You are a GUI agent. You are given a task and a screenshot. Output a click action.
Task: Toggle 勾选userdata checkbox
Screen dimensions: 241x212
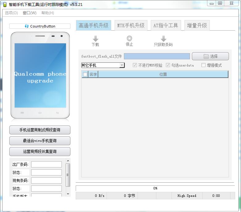point(168,65)
